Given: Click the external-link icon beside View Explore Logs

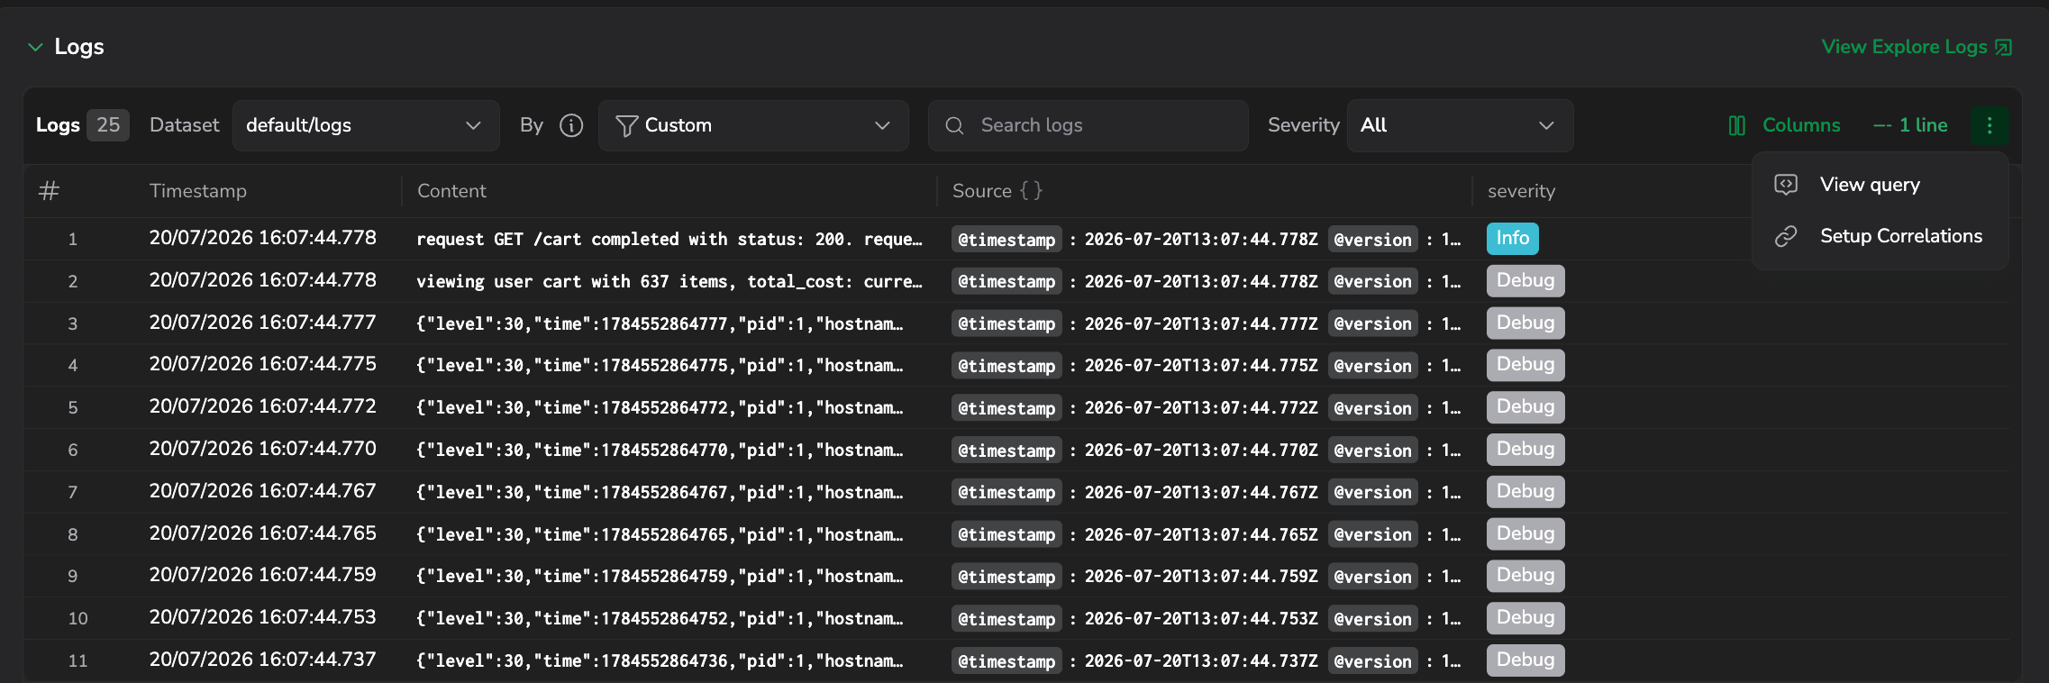Looking at the screenshot, I should (x=2003, y=47).
